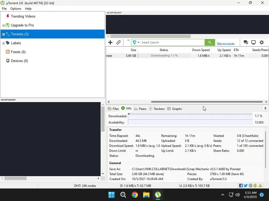Switch to the Trackers tab
This screenshot has height=201, width=269.
[x=157, y=109]
